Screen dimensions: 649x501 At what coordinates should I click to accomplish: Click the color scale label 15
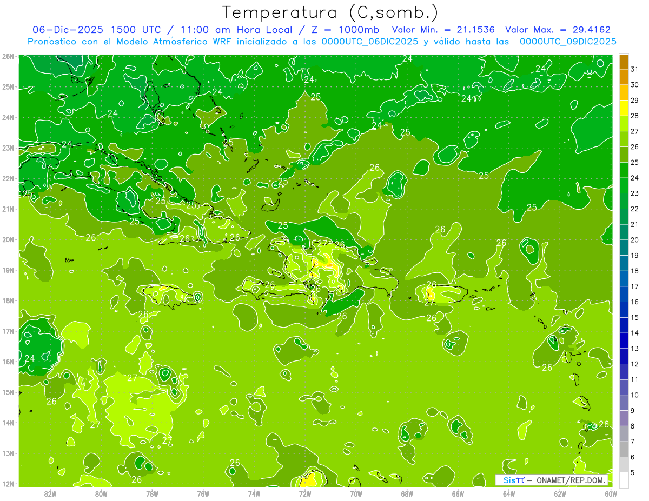coord(635,317)
